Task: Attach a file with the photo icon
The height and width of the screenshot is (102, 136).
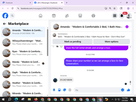Action: [59, 90]
